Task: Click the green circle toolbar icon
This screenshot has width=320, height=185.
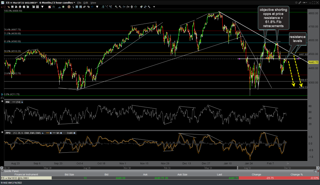Action: coord(63,7)
